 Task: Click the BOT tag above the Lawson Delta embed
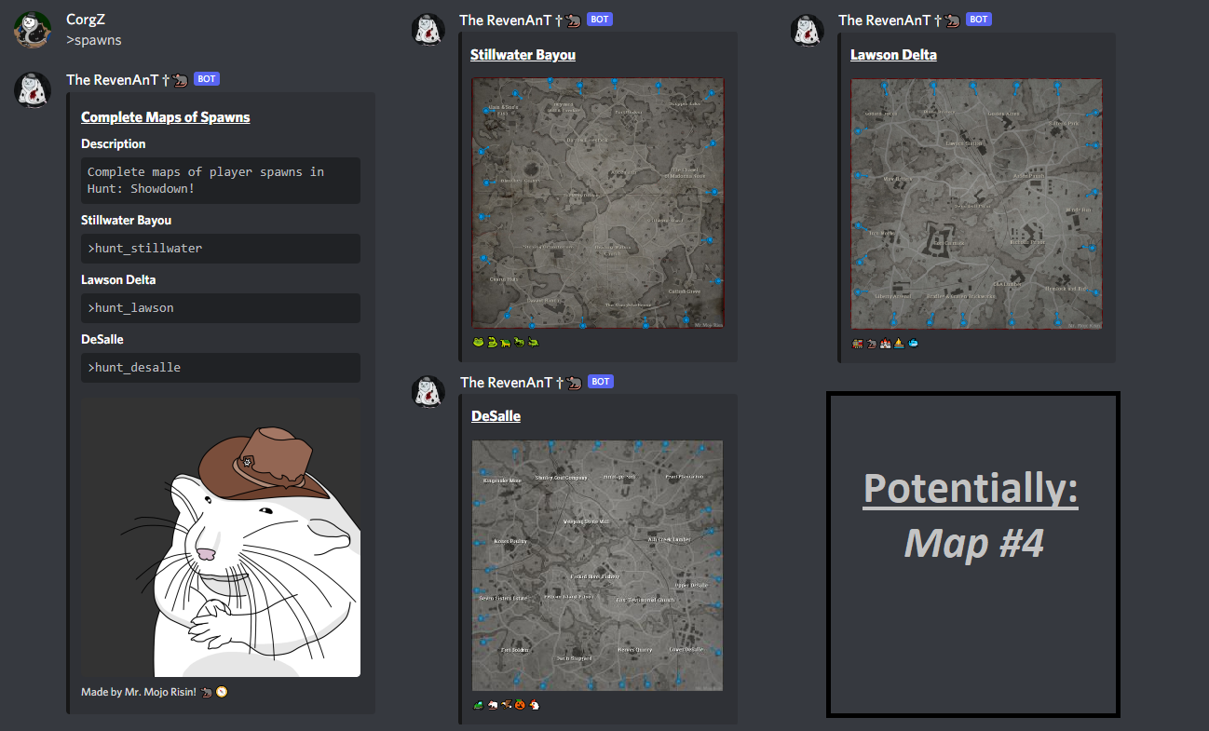tap(979, 20)
